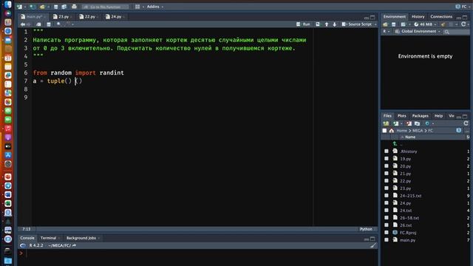This screenshot has width=473, height=266.
Task: Click the load workspace icon in Environment
Action: coord(385,24)
